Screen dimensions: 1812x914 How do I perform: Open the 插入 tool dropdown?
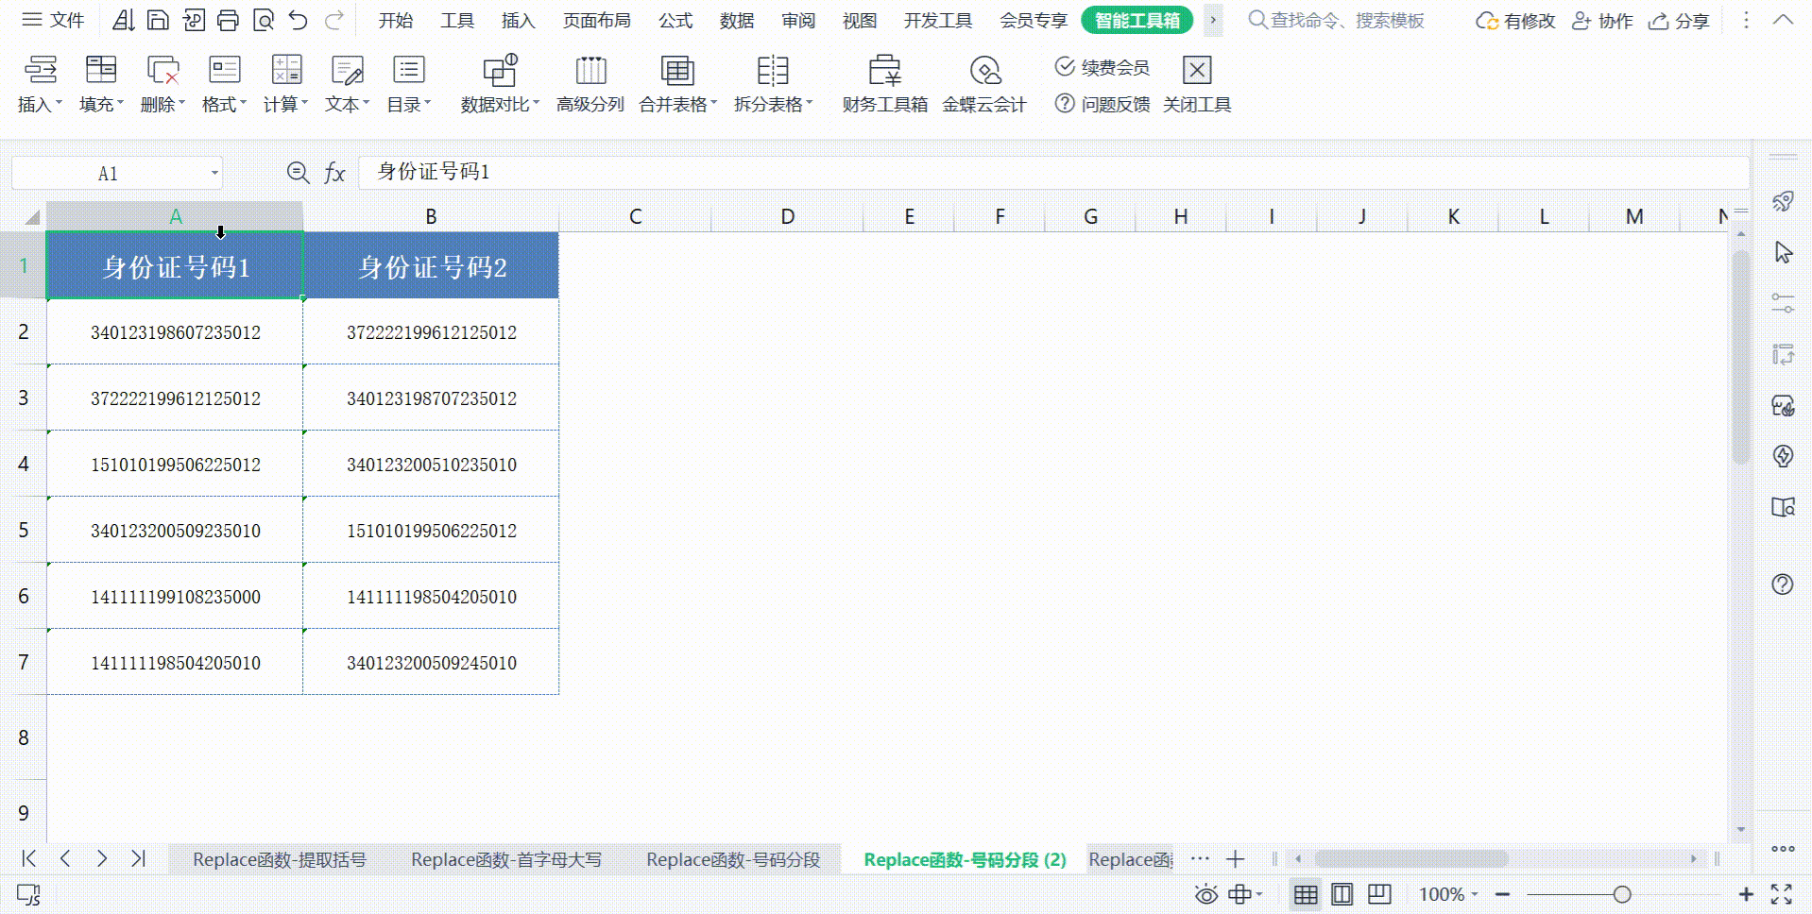40,84
